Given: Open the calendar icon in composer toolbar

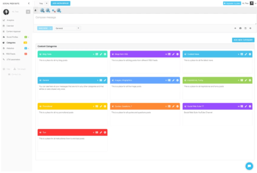Looking at the screenshot, I should pyautogui.click(x=245, y=28).
